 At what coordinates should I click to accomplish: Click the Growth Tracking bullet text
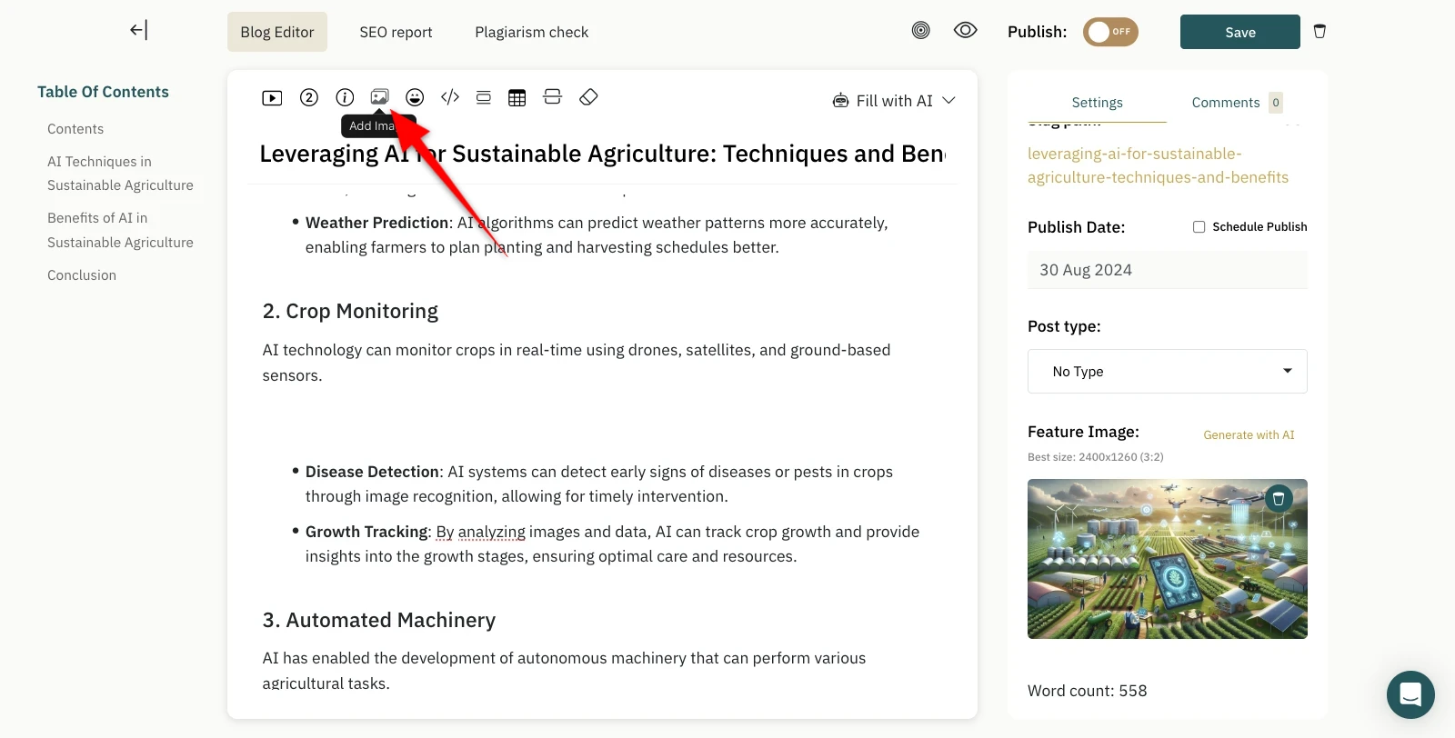(612, 544)
